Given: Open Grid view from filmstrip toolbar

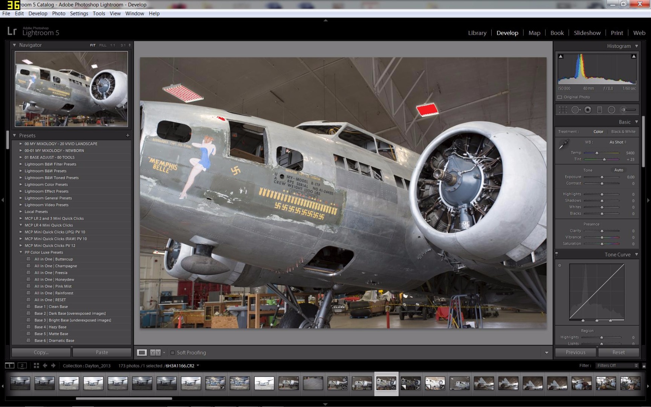Looking at the screenshot, I should 36,366.
